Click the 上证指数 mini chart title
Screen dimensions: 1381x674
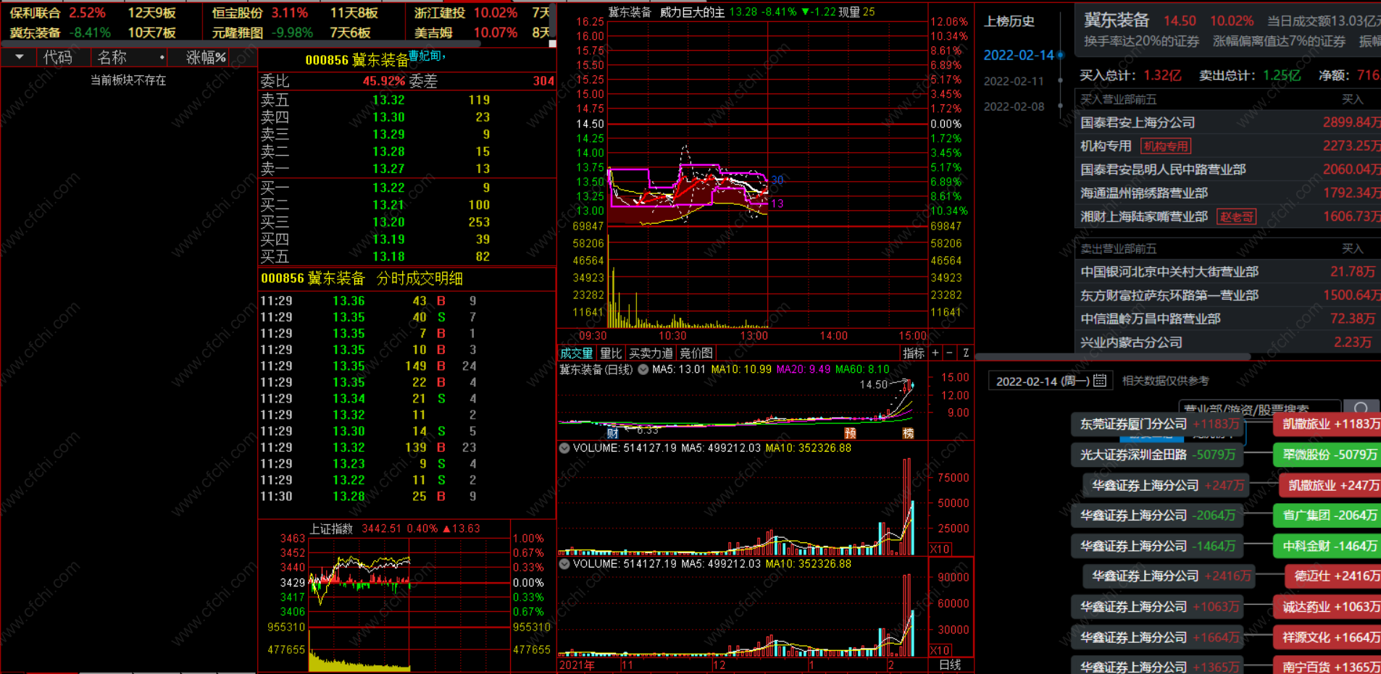331,528
